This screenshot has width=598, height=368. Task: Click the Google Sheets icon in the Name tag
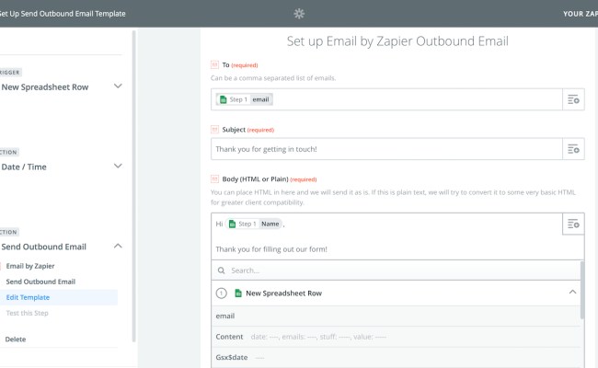[x=232, y=224]
